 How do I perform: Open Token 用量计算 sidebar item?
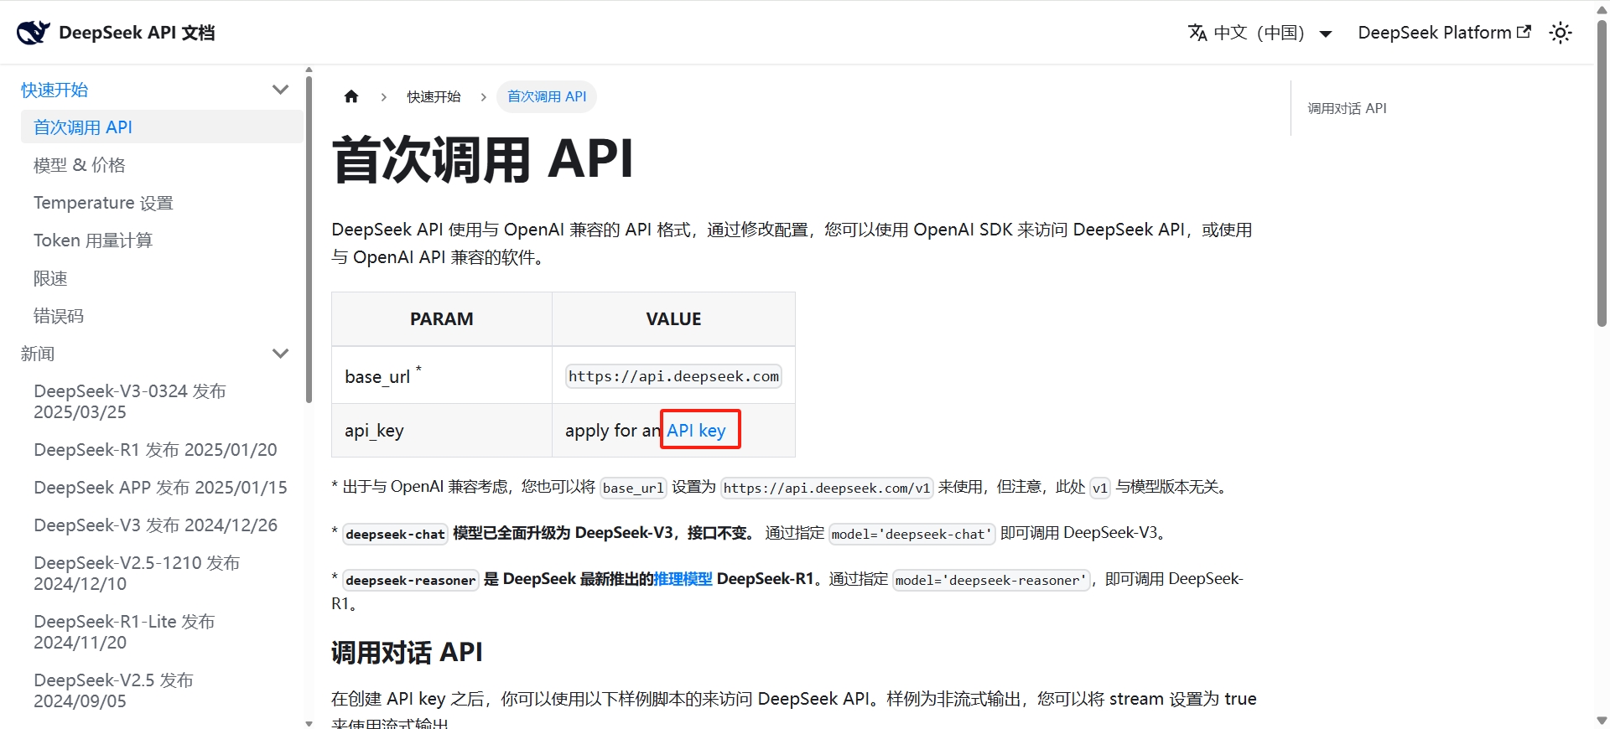click(x=93, y=240)
